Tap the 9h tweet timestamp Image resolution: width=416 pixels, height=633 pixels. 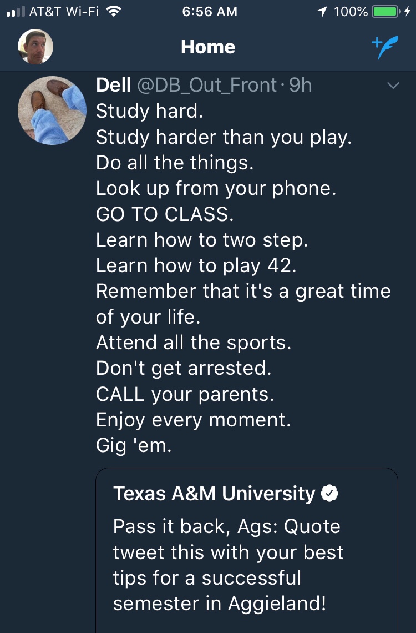pos(301,85)
